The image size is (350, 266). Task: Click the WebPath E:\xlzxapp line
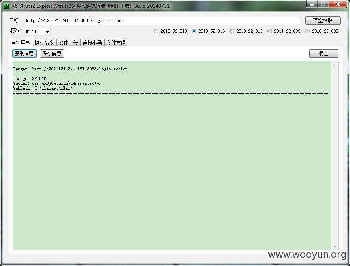click(43, 88)
